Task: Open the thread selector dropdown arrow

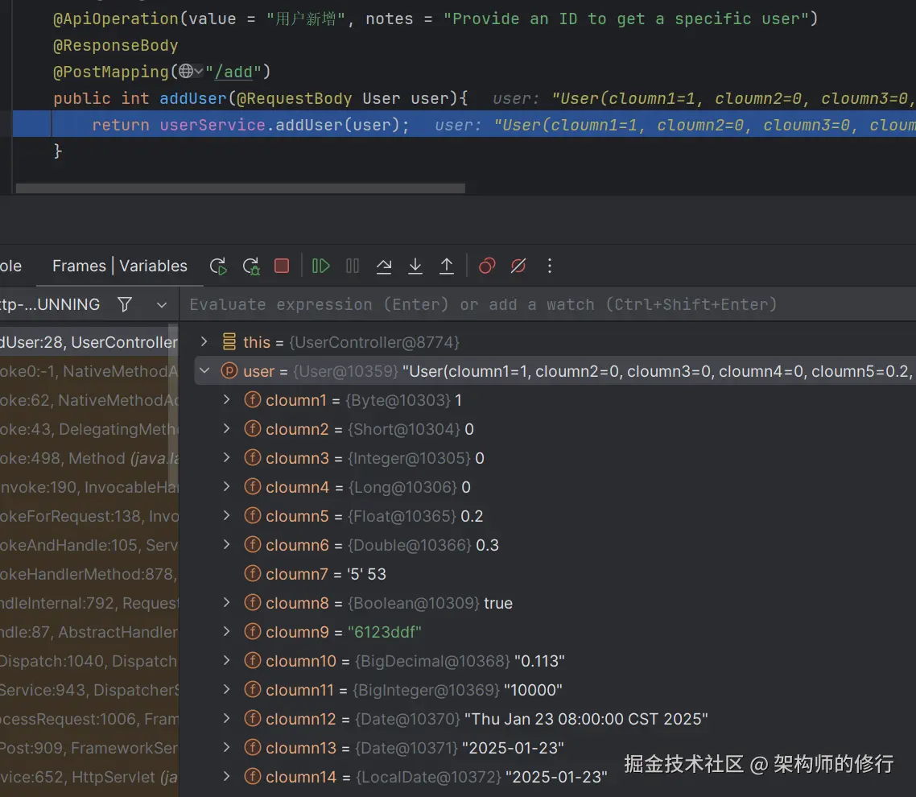Action: (x=162, y=305)
